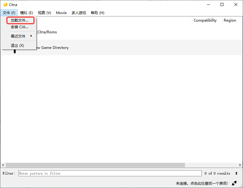Click the multiplayer connection status icon

[234, 183]
